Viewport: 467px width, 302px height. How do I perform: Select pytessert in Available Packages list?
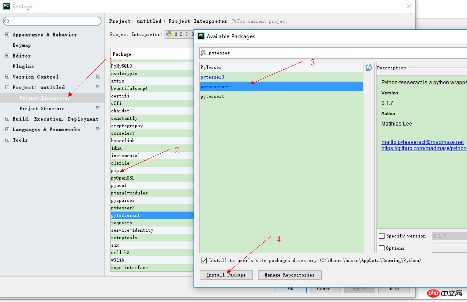281,96
